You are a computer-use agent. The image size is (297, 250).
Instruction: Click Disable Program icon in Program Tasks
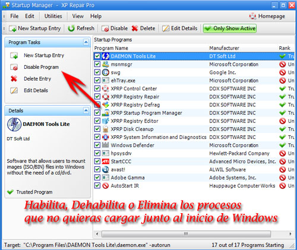[x=14, y=67]
